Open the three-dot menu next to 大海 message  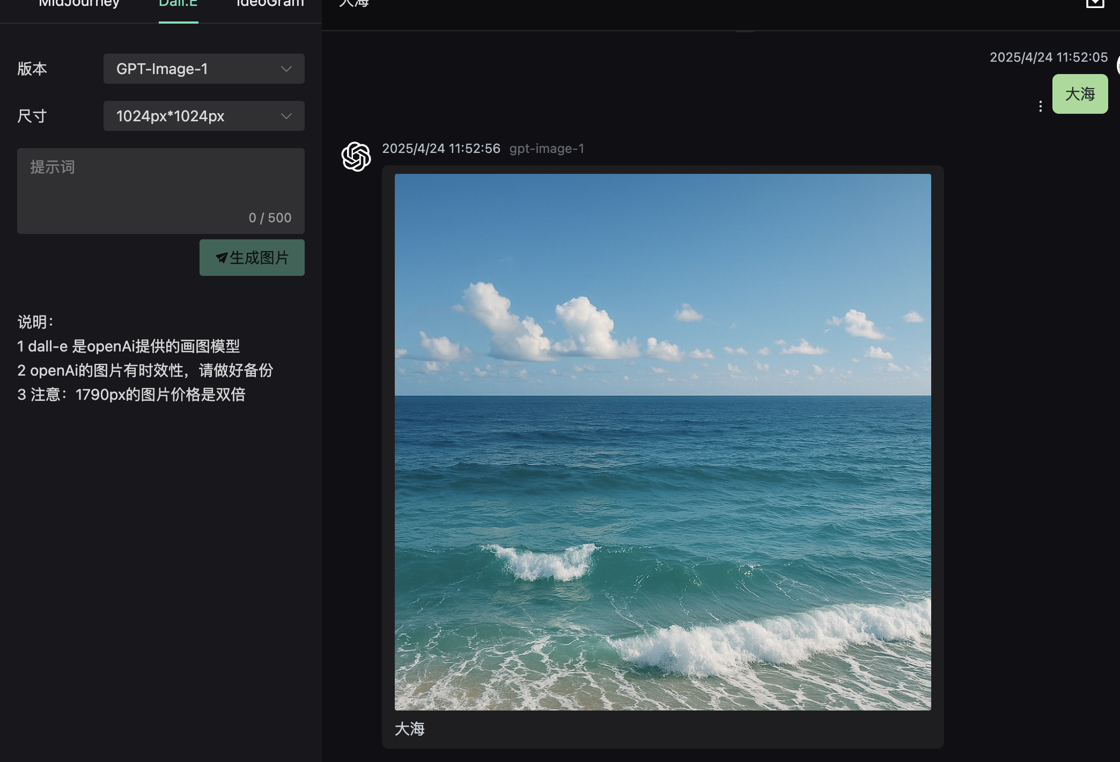(x=1041, y=106)
